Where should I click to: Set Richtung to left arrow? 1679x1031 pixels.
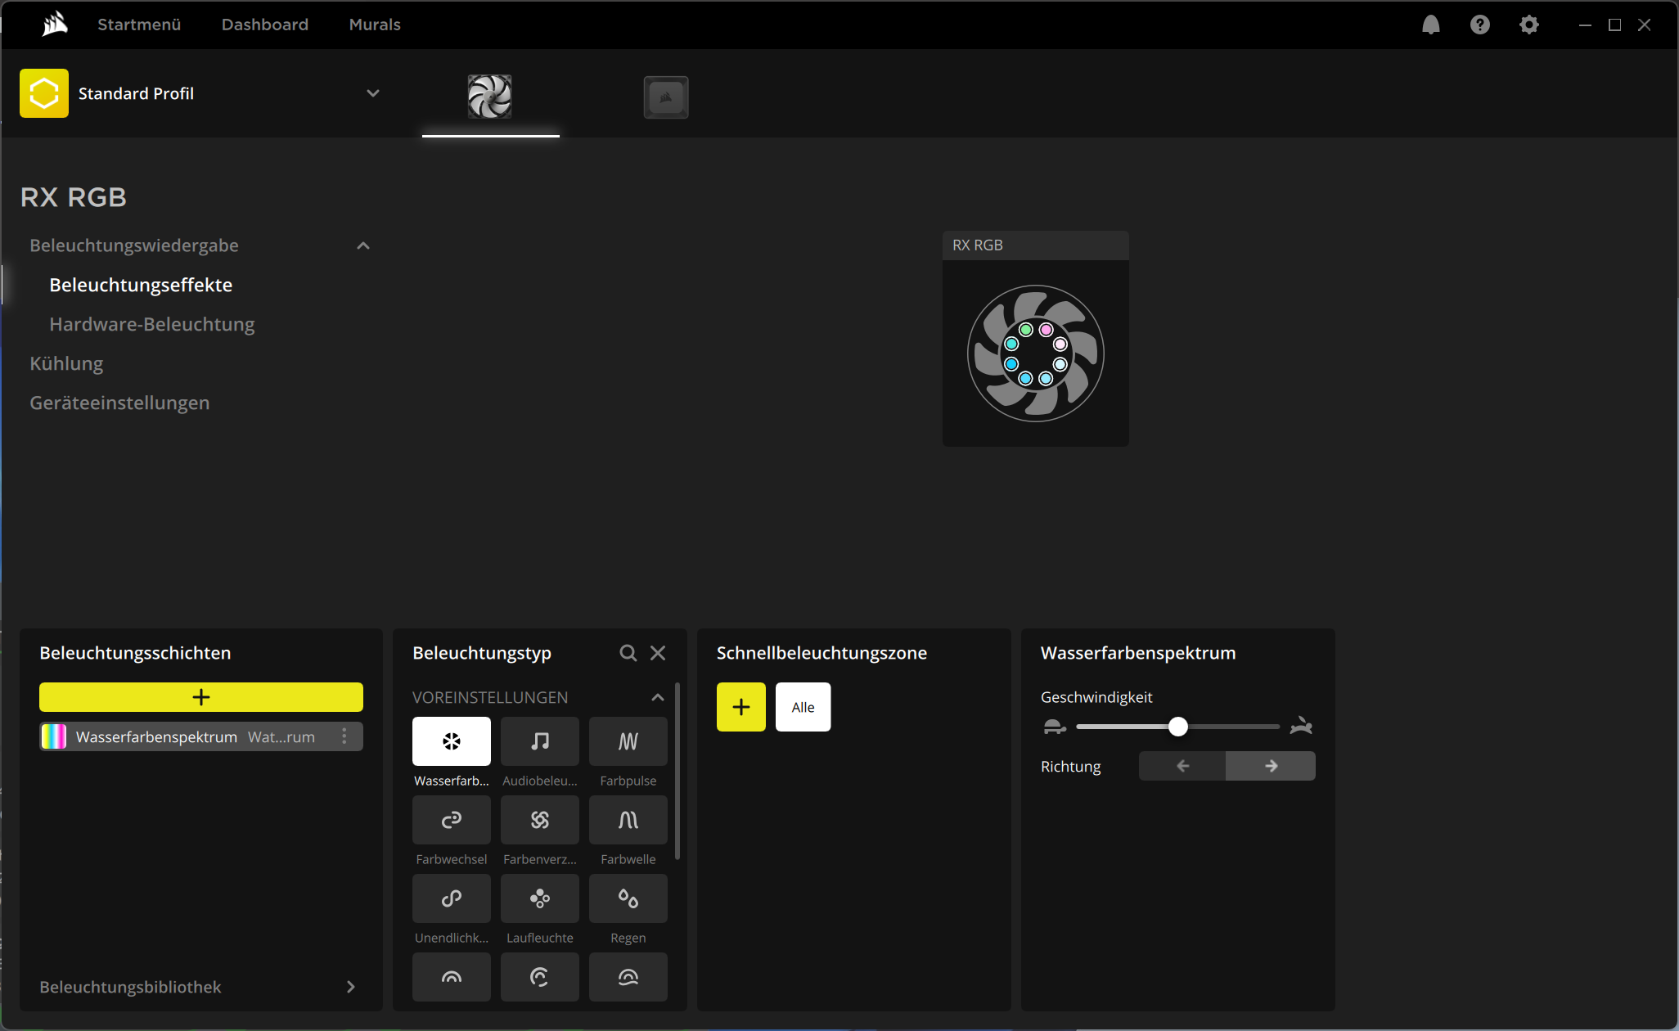coord(1182,766)
